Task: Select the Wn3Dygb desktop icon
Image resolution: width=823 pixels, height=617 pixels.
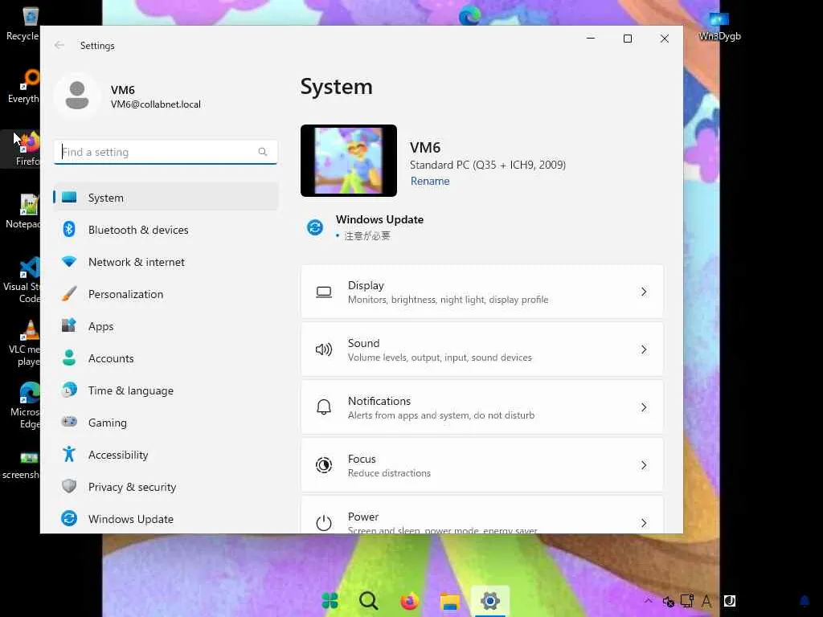Action: pyautogui.click(x=719, y=27)
